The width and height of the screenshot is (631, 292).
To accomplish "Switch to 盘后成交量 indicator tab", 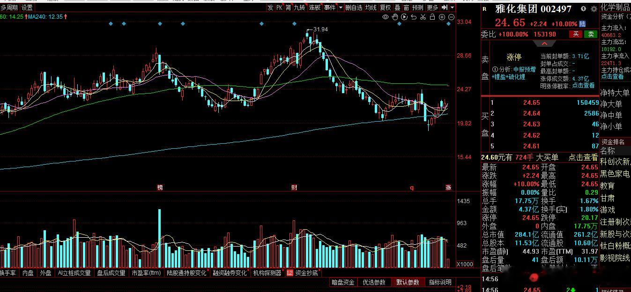I will click(111, 273).
